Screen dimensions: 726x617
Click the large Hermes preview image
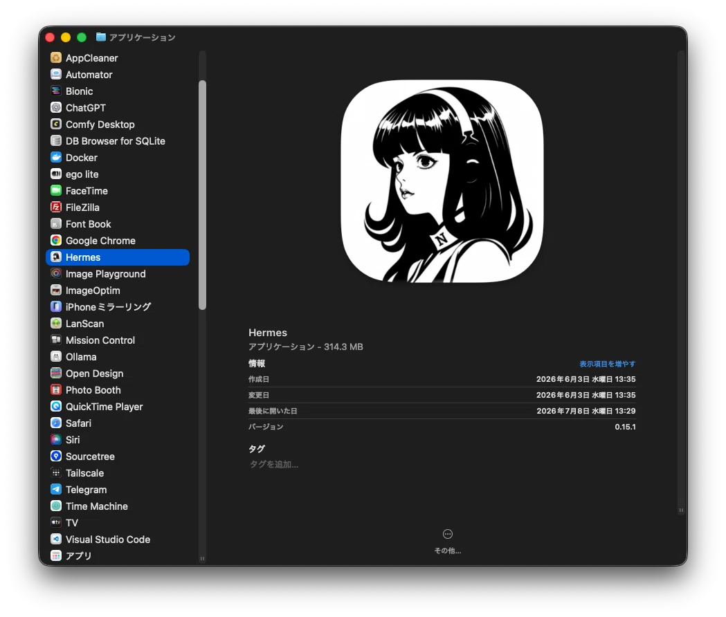(x=442, y=181)
